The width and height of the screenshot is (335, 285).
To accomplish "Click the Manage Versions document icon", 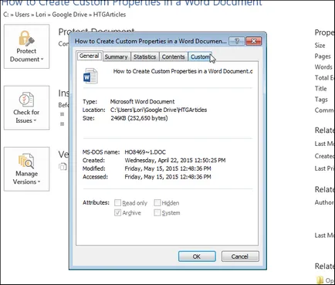I will (26, 161).
